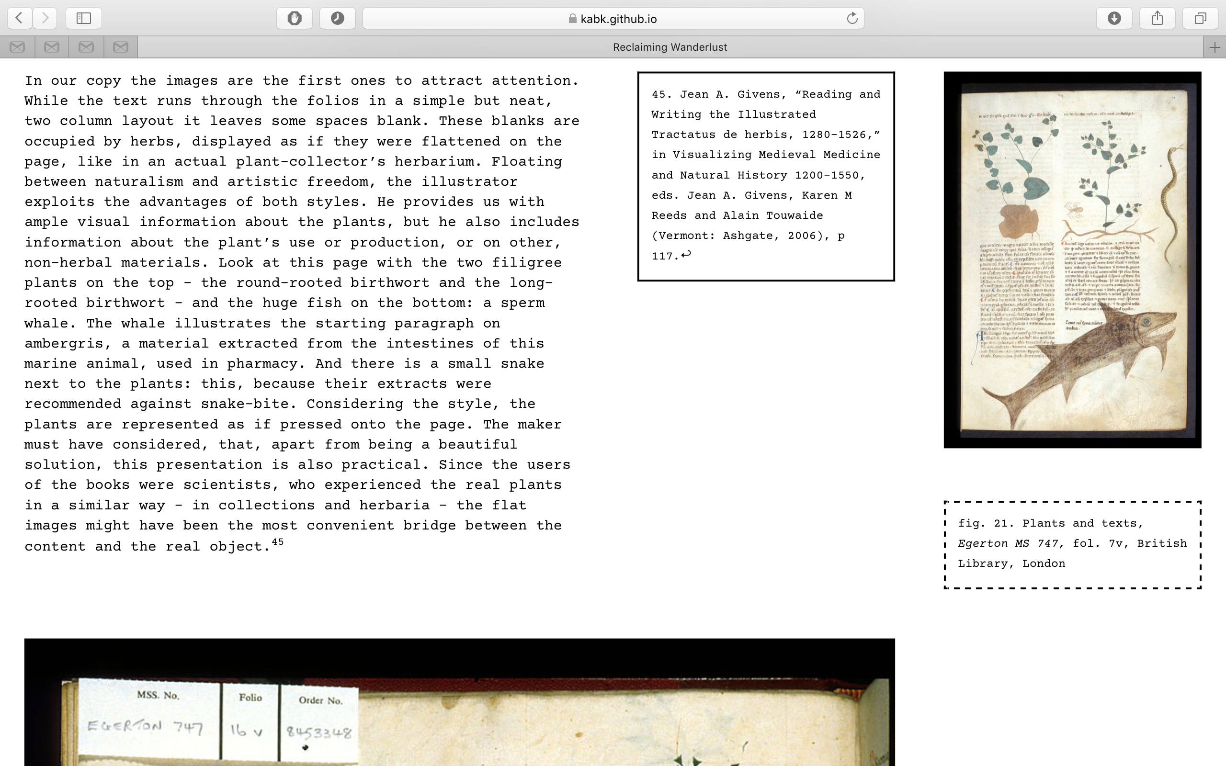Click footnote reference 45 superscript
Screen dimensions: 1226x766
pos(278,541)
